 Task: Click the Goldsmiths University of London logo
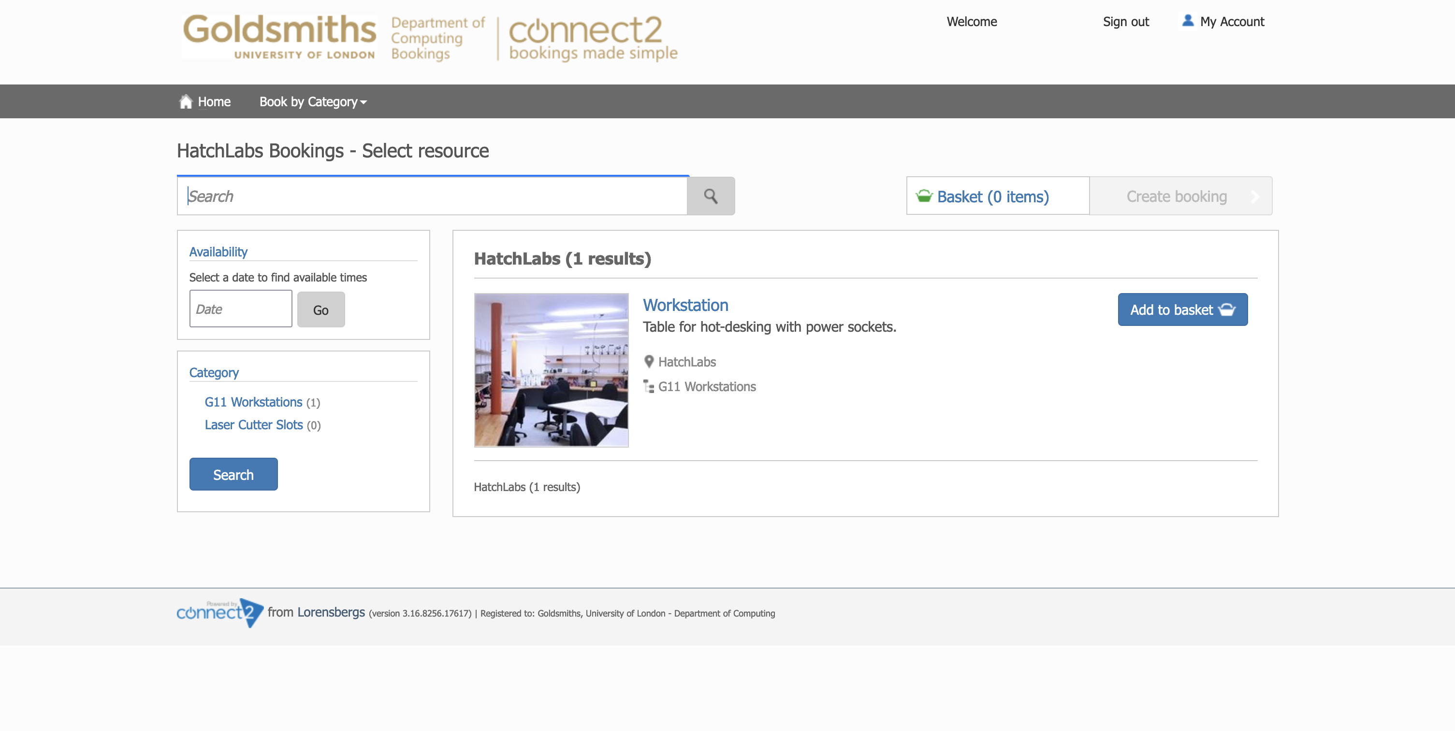click(x=279, y=37)
